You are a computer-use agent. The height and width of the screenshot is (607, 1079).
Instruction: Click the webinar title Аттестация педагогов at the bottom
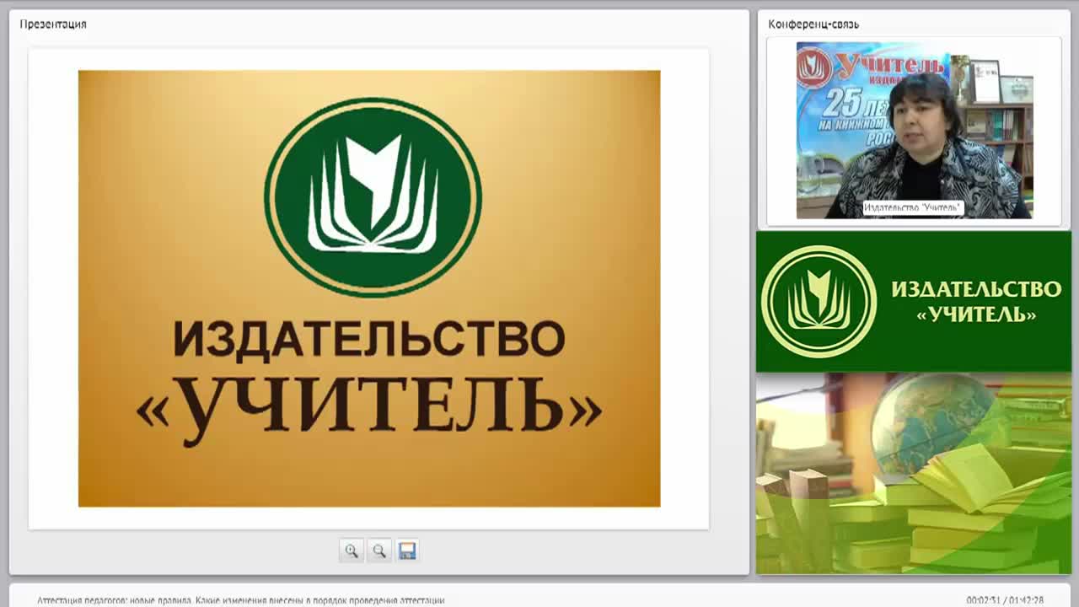click(x=240, y=600)
